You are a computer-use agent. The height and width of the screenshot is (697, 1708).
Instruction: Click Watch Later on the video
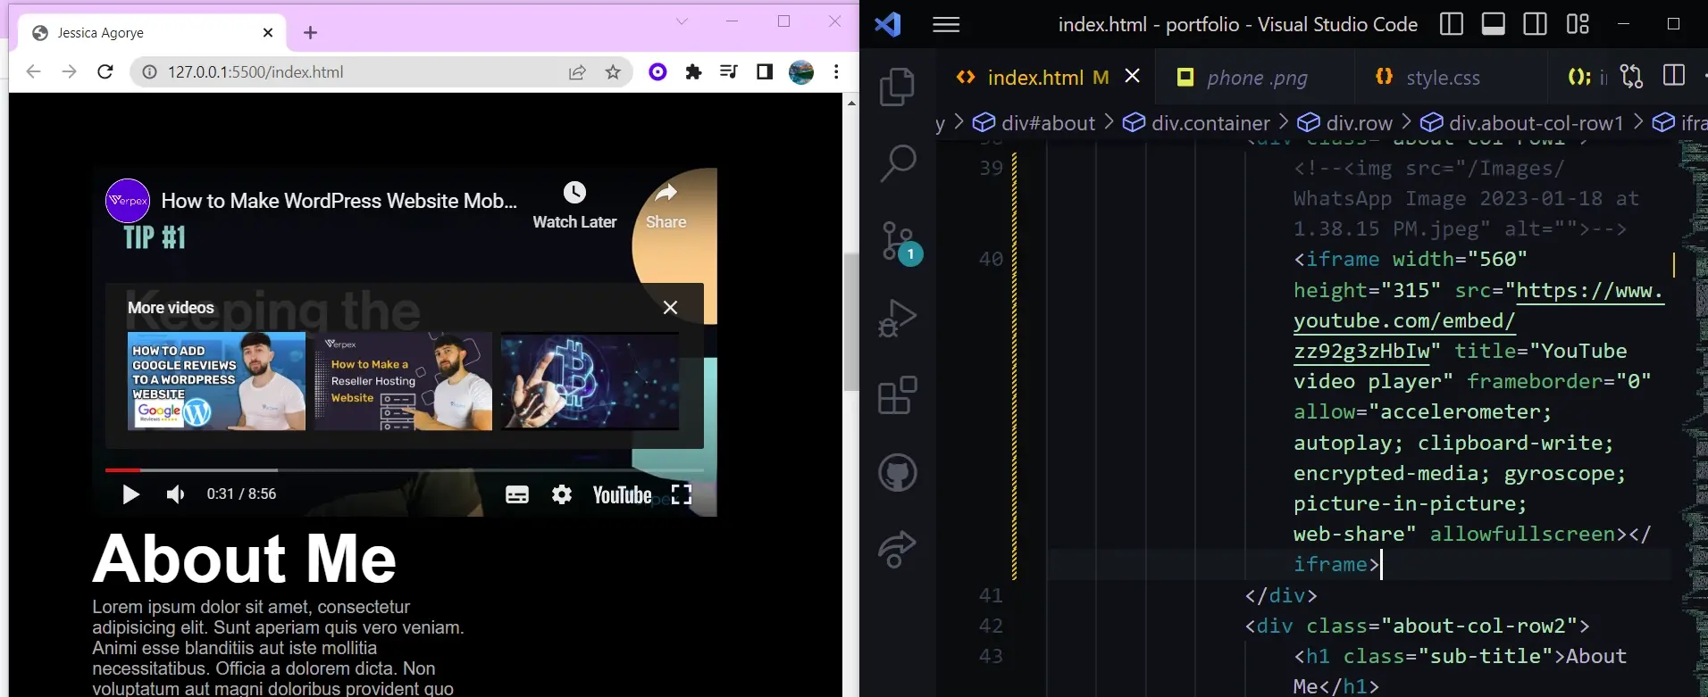click(x=574, y=206)
